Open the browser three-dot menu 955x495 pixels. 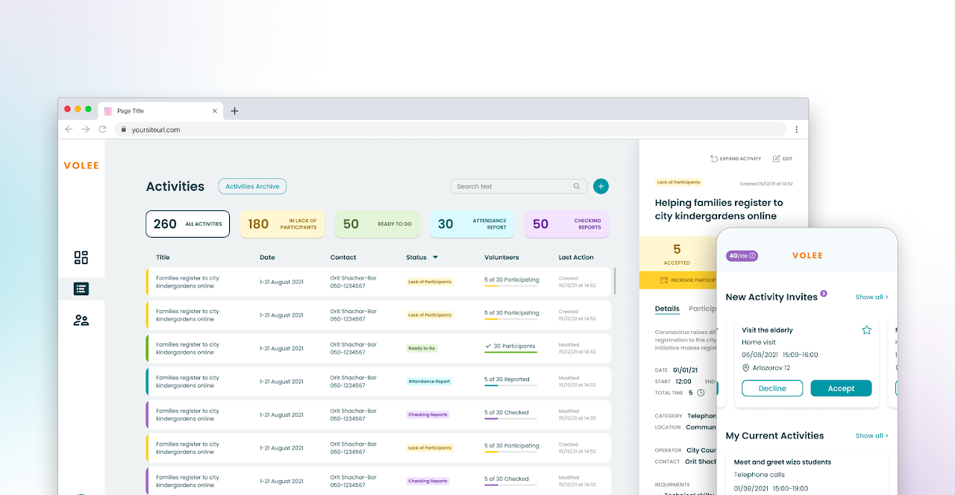click(796, 129)
